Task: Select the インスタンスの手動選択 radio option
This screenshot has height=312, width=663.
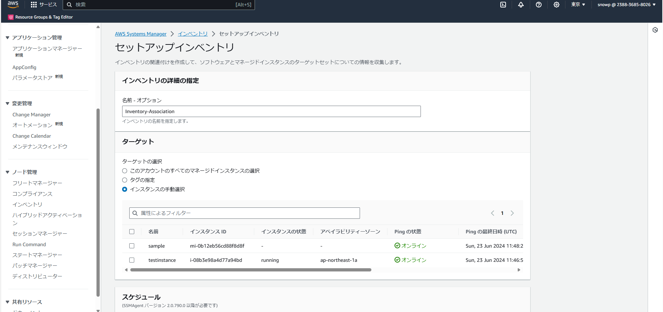Action: coord(125,189)
